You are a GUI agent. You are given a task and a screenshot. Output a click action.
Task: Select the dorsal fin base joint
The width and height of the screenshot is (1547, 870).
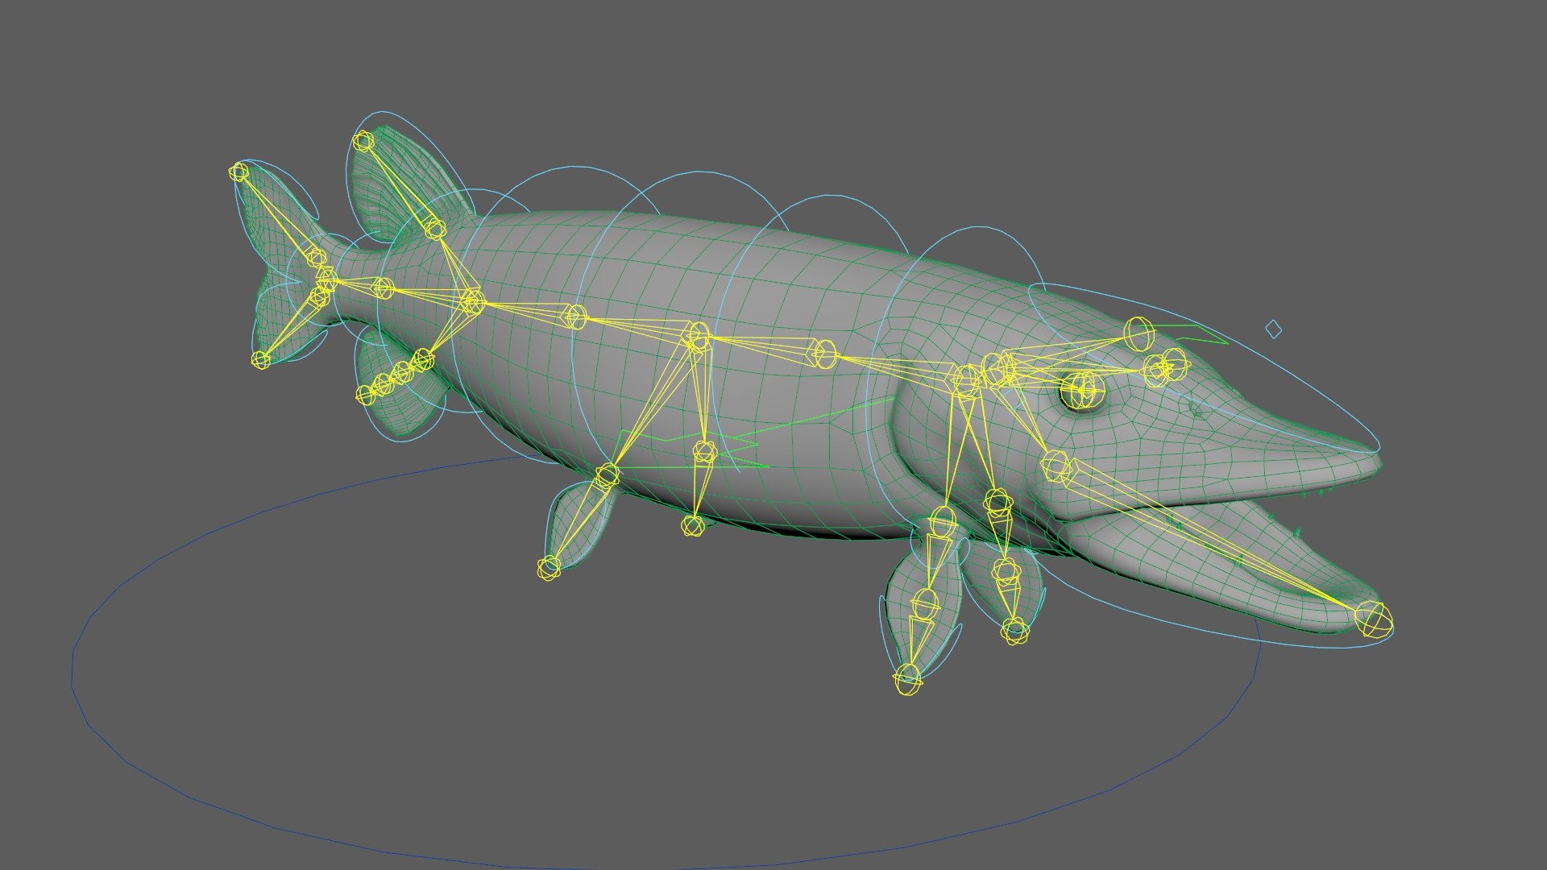click(x=435, y=229)
